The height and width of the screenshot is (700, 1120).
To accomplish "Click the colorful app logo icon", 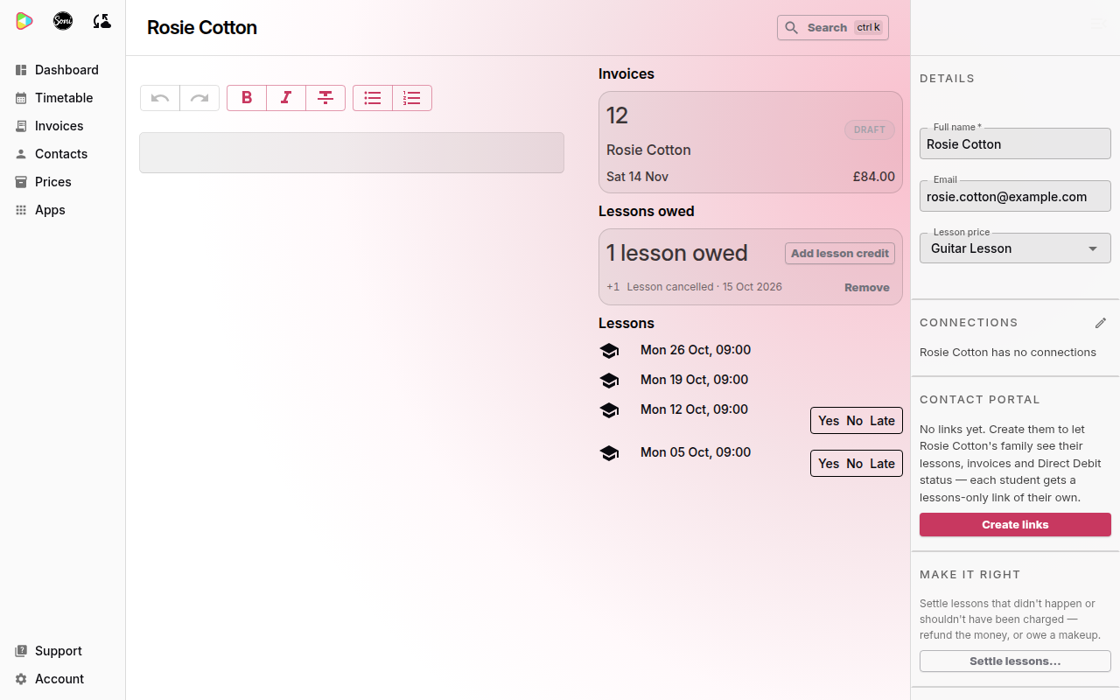I will coord(24,21).
